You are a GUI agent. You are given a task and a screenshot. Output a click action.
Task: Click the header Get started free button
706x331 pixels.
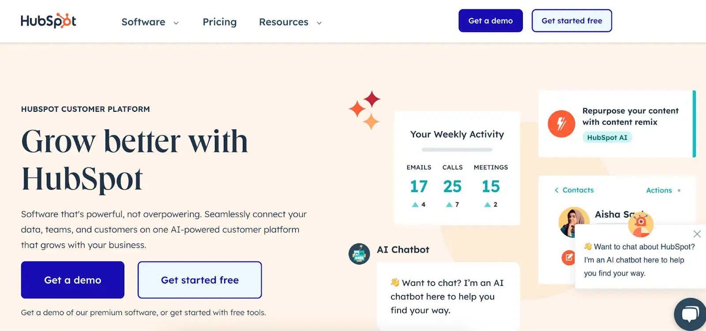571,21
